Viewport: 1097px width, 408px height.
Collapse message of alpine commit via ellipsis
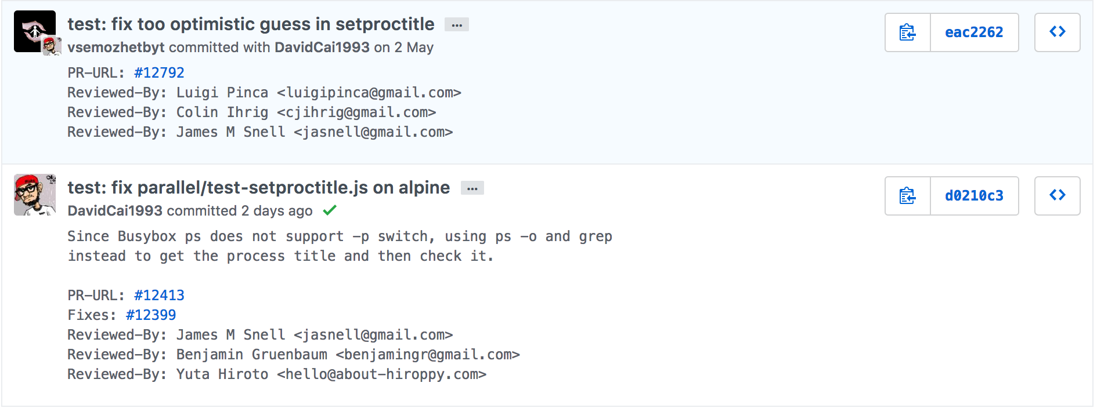[x=472, y=188]
